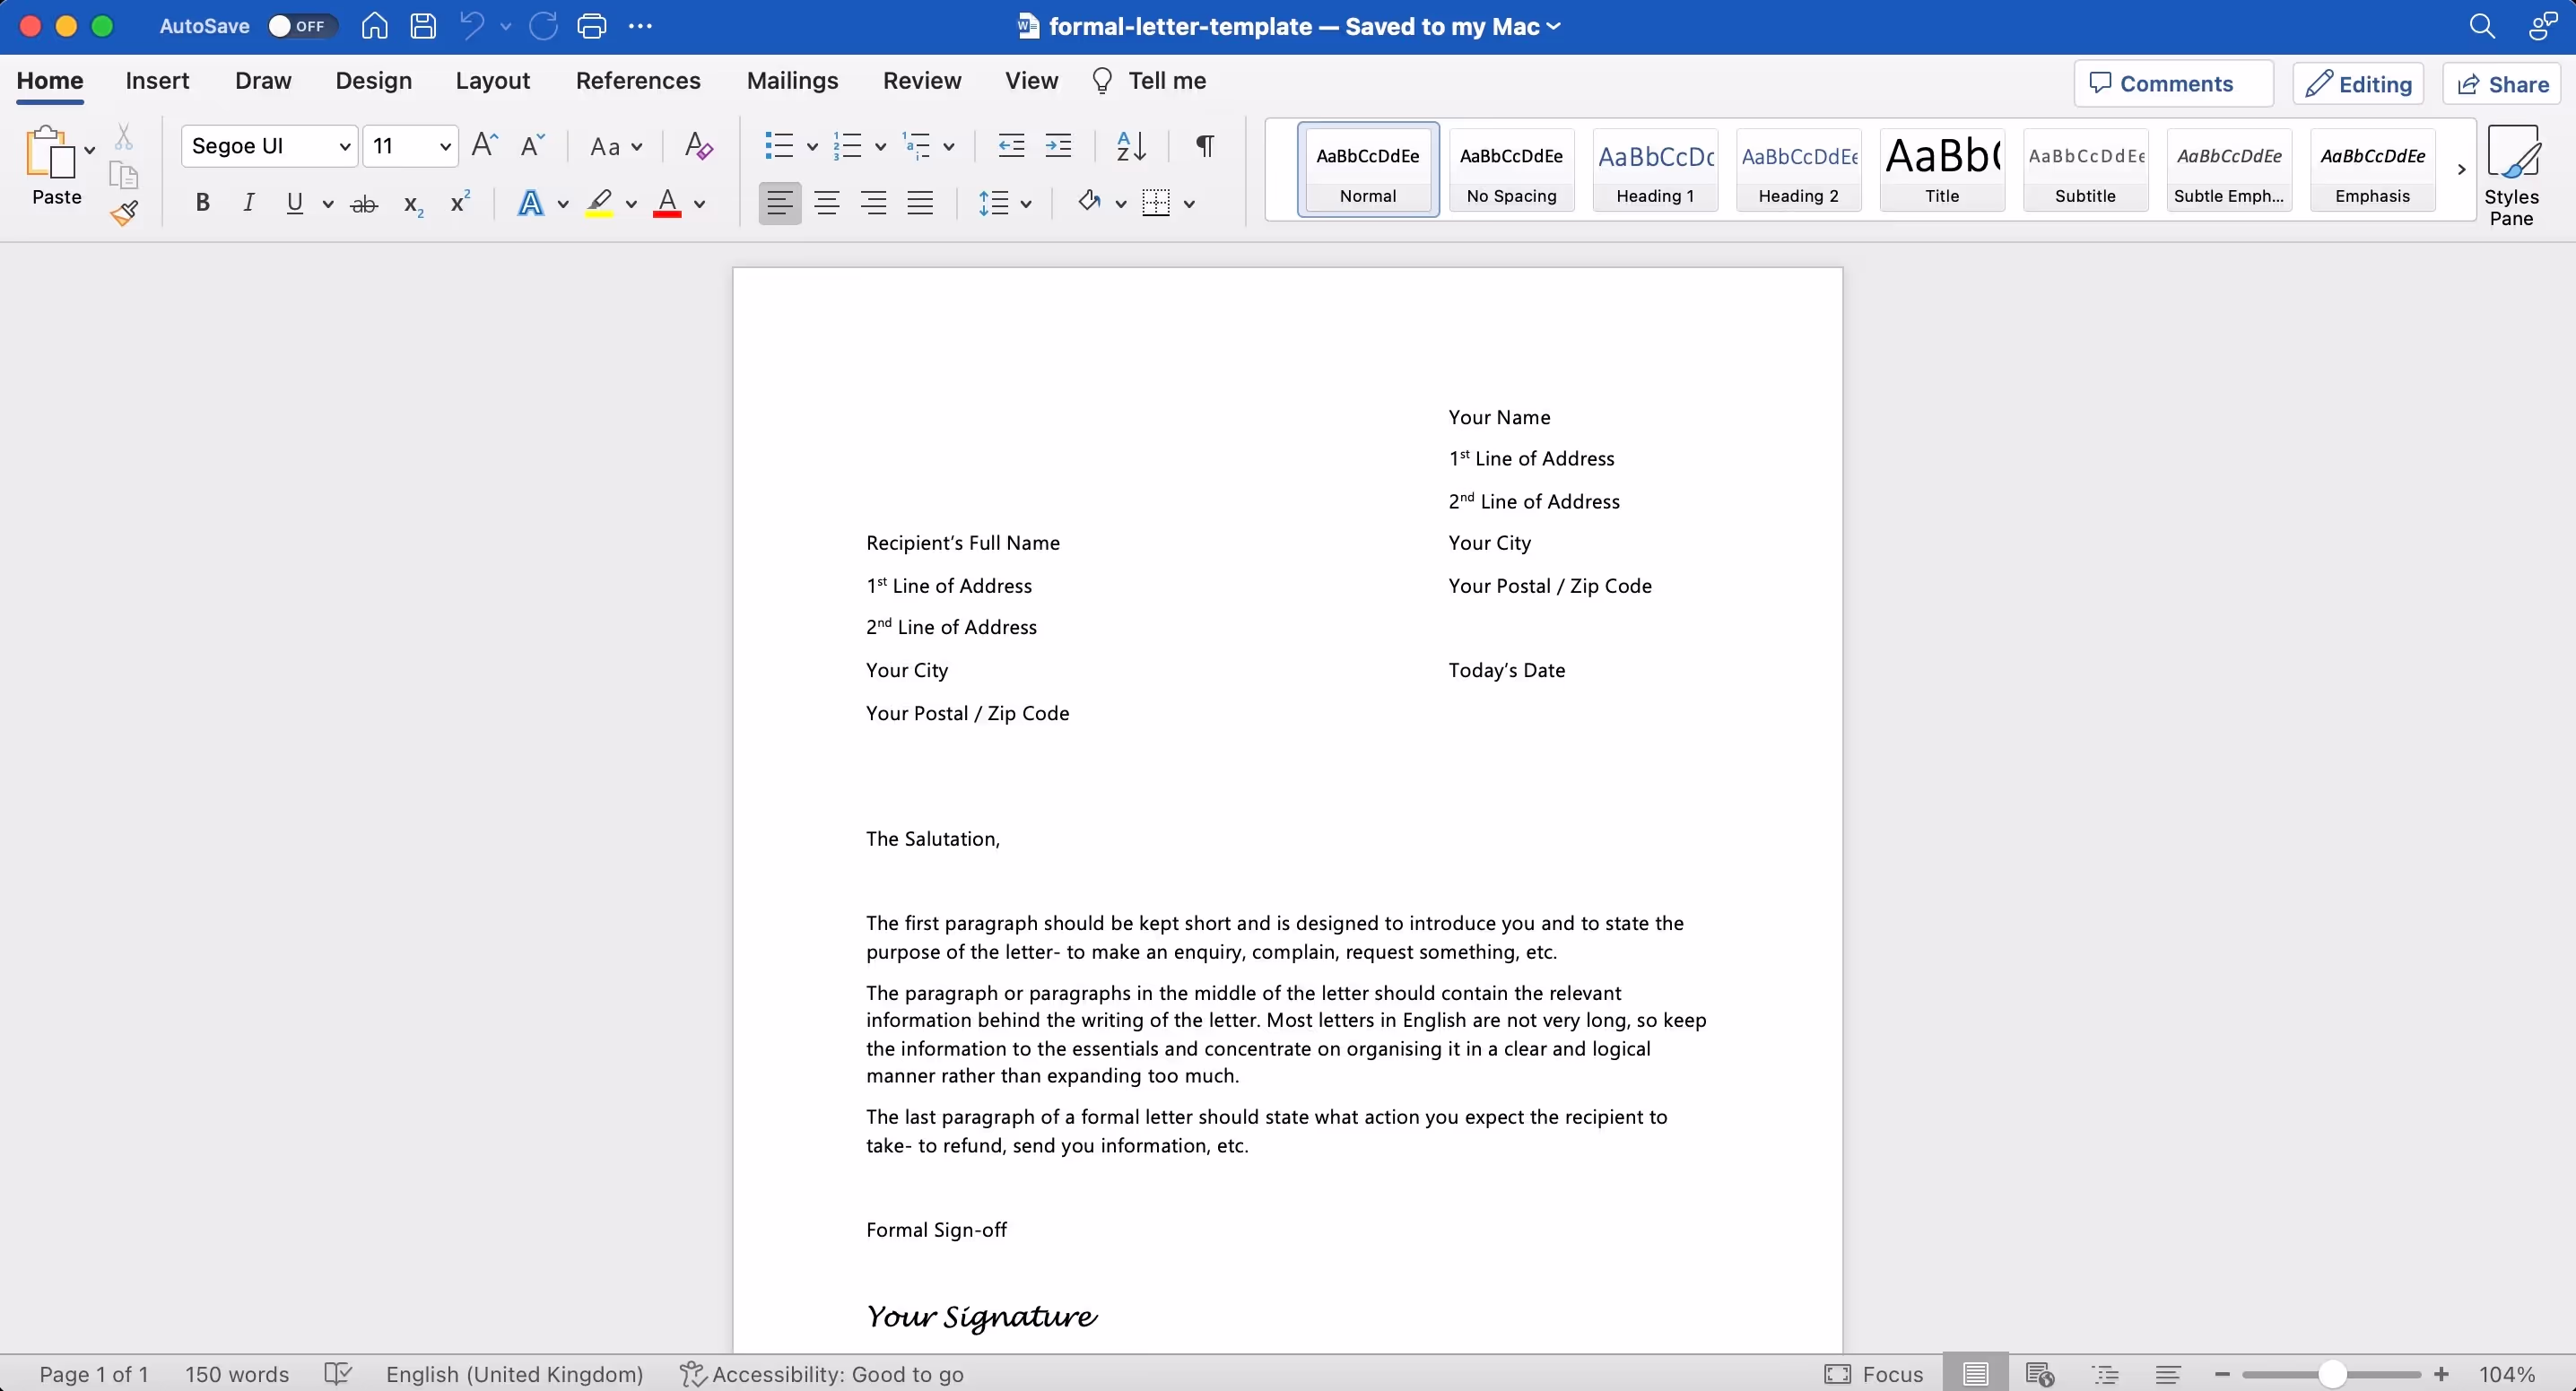Open the Change Case Aa menu
The height and width of the screenshot is (1391, 2576).
pyautogui.click(x=614, y=147)
